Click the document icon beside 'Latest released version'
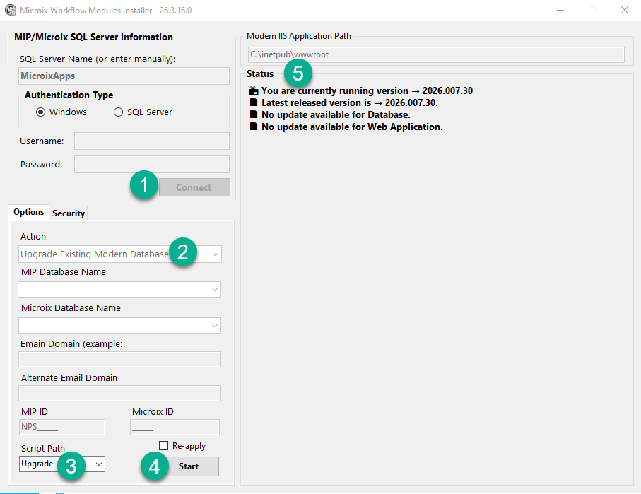The height and width of the screenshot is (494, 641). pyautogui.click(x=254, y=102)
